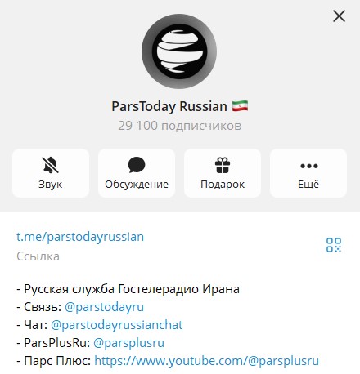Screen dimensions: 360x374
Task: Click the ParsToday Russian channel title
Action: pyautogui.click(x=169, y=106)
